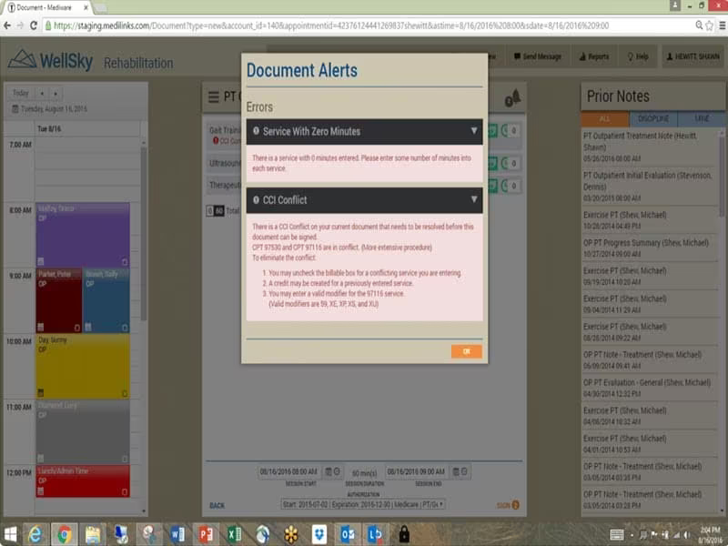Click OK to dismiss Document Alerts
728x546 pixels.
(x=466, y=351)
